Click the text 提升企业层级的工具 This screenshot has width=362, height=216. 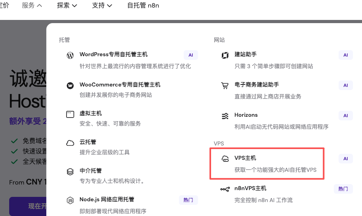tap(105, 152)
